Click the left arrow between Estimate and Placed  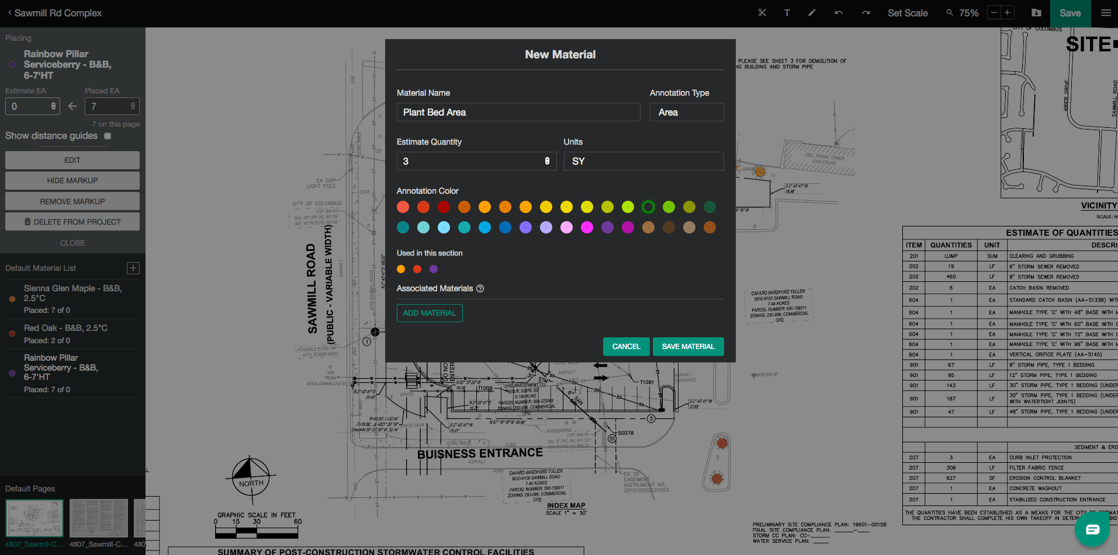72,106
